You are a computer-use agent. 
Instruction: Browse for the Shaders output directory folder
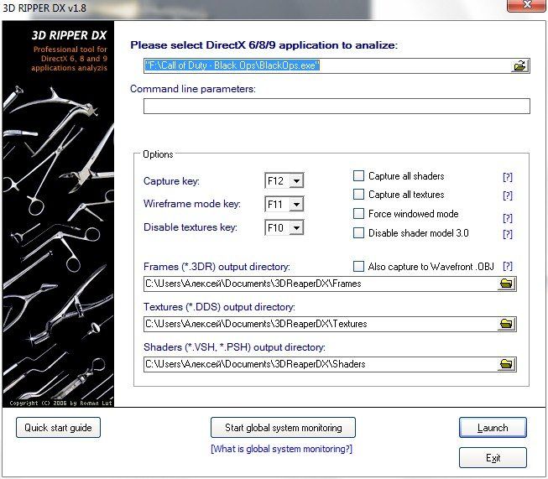pyautogui.click(x=506, y=364)
